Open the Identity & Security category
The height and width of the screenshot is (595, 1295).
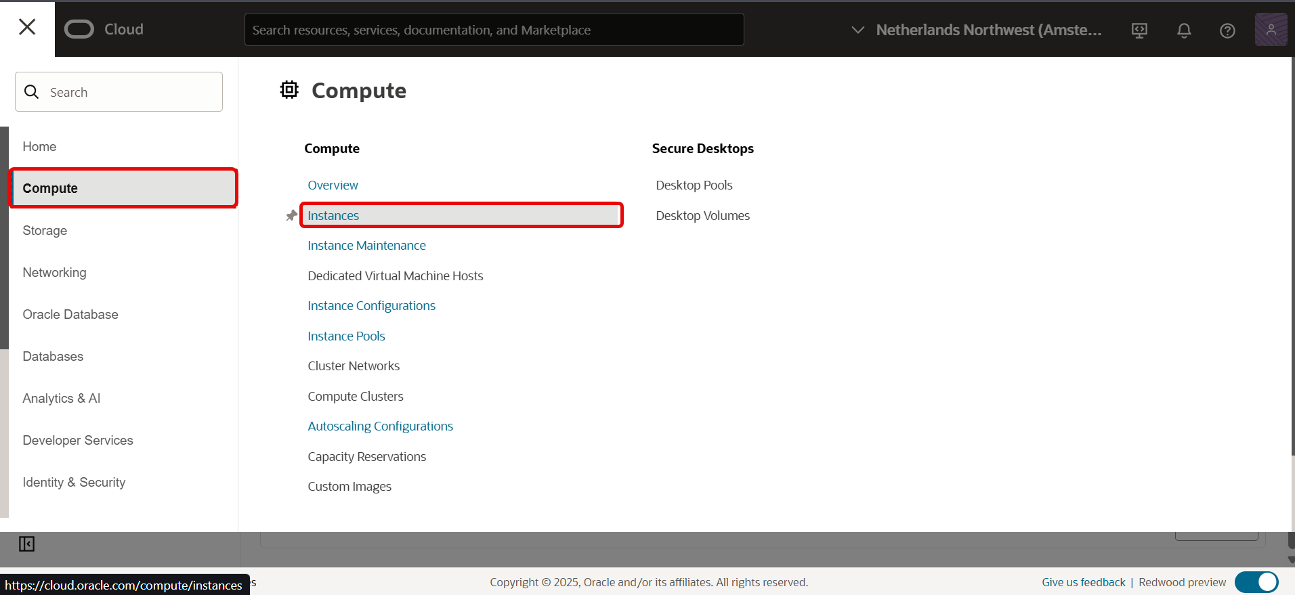point(74,482)
